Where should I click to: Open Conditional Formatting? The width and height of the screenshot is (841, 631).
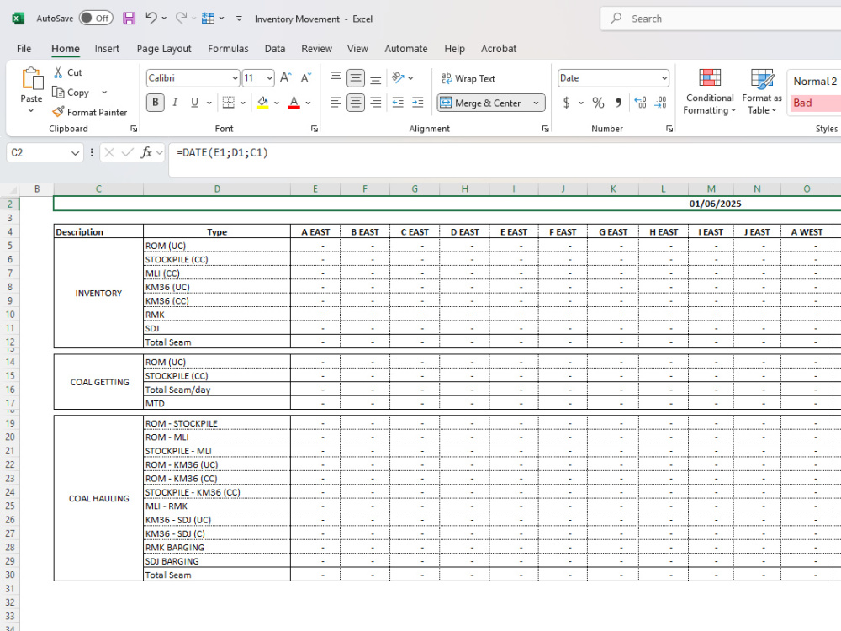coord(710,92)
